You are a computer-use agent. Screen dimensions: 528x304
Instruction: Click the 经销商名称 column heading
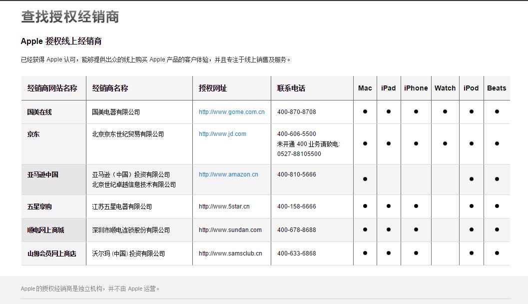[x=104, y=88]
